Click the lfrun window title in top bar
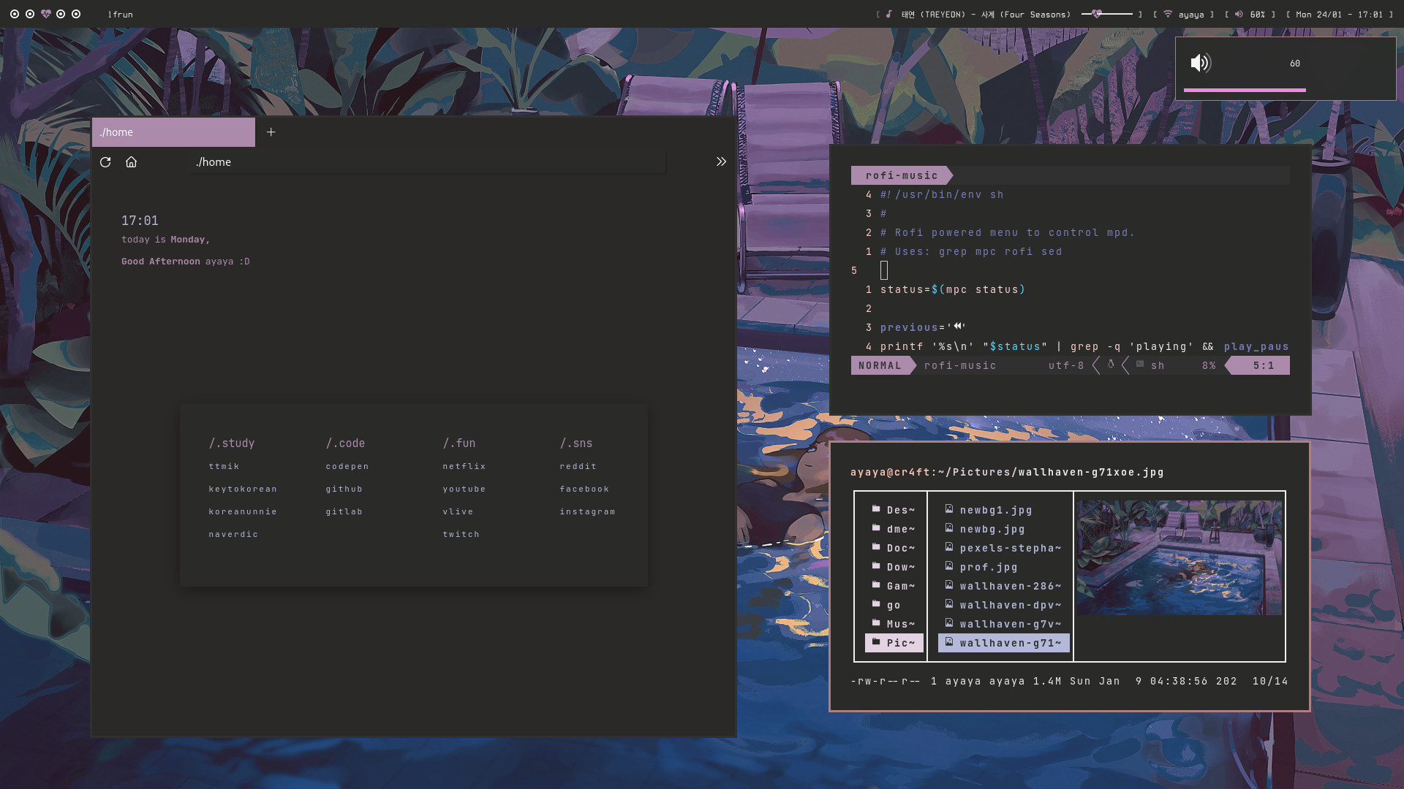Screen dimensions: 1404x789 tap(121, 14)
